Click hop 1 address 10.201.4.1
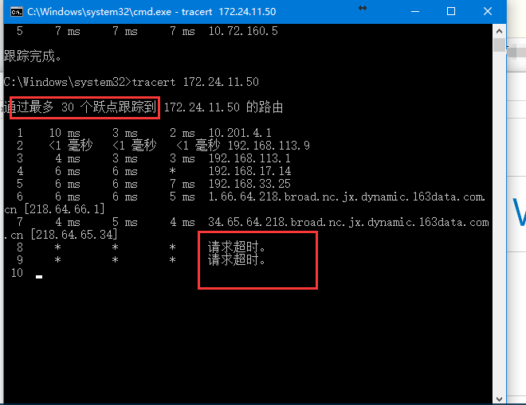526x405 pixels. pyautogui.click(x=240, y=133)
